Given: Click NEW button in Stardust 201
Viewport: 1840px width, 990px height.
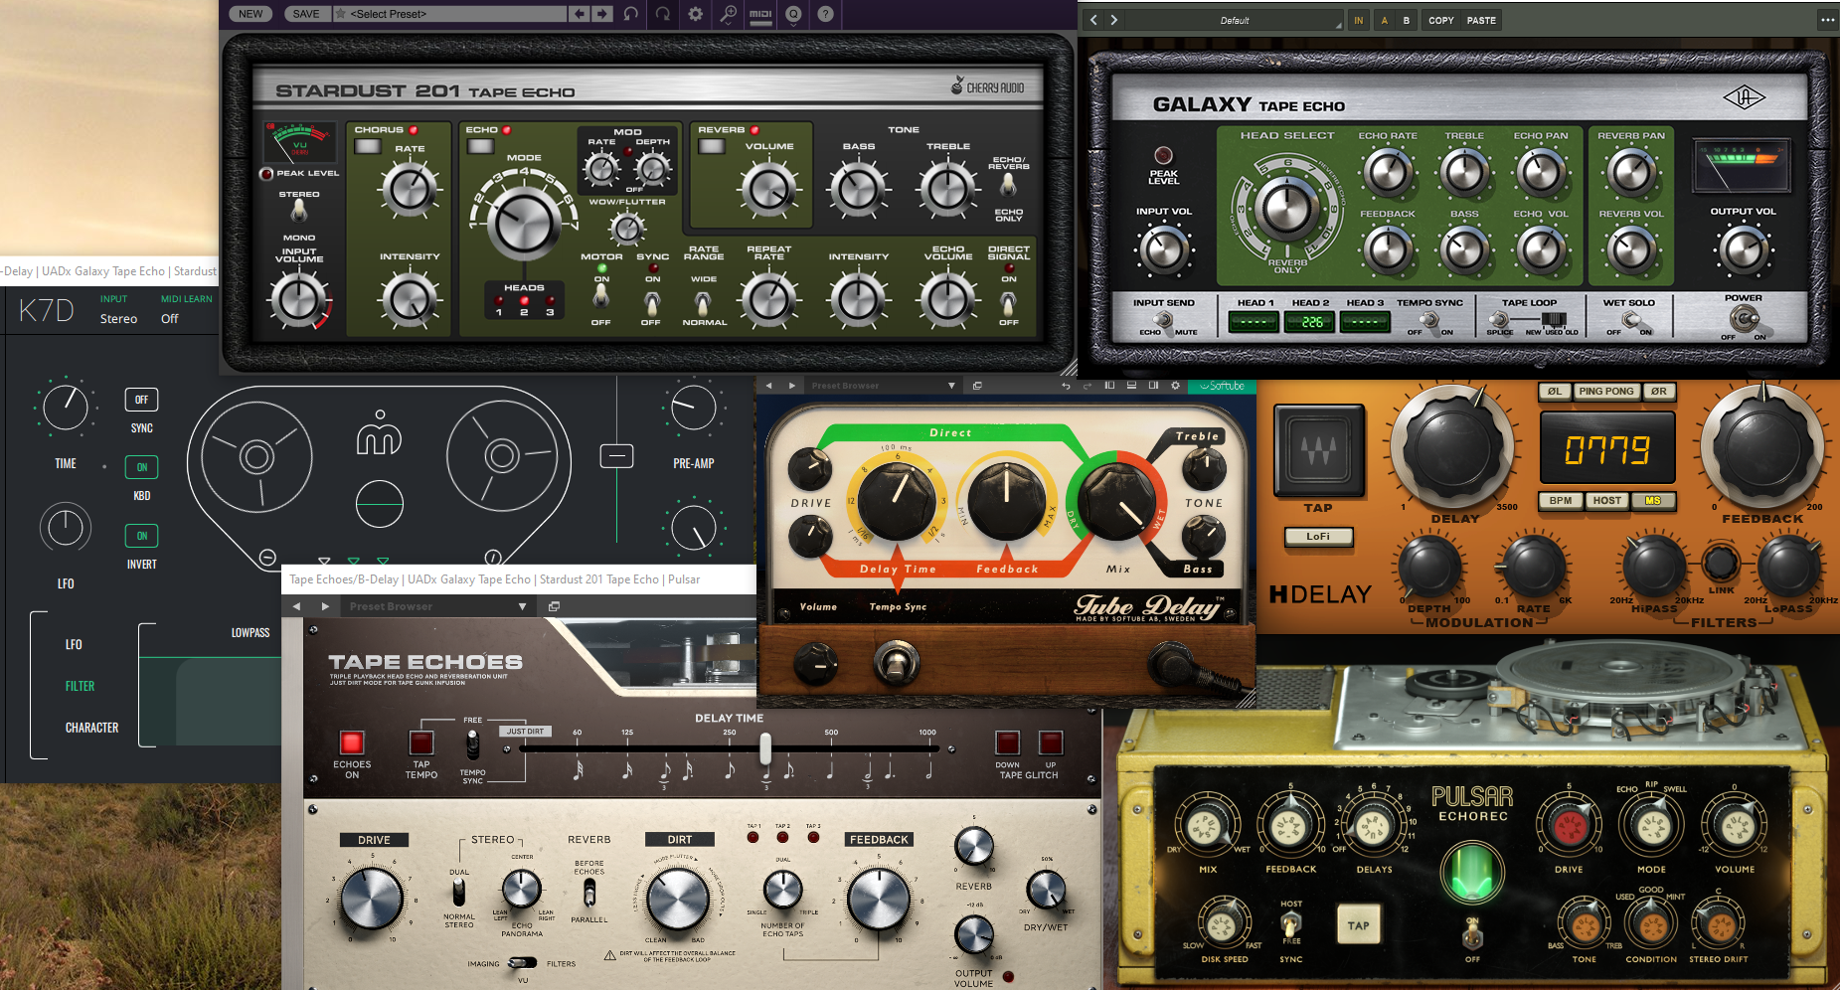Looking at the screenshot, I should (251, 14).
